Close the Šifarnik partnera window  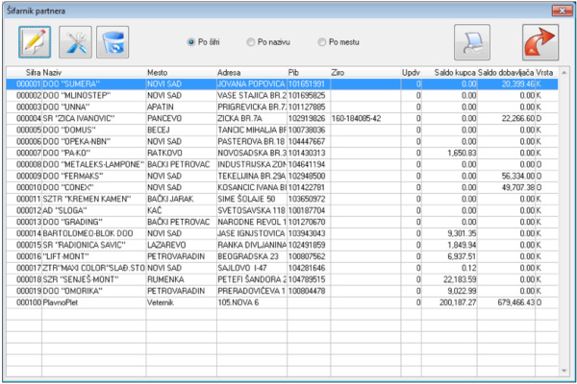pos(561,8)
